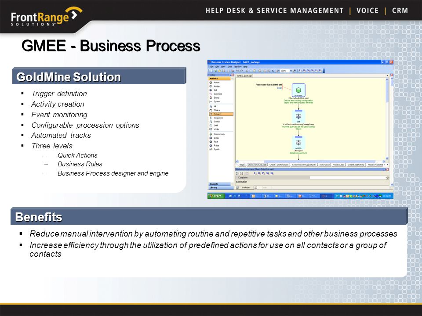Select the Raise activity in Toolbox
The width and height of the screenshot is (422, 316).
click(x=215, y=145)
